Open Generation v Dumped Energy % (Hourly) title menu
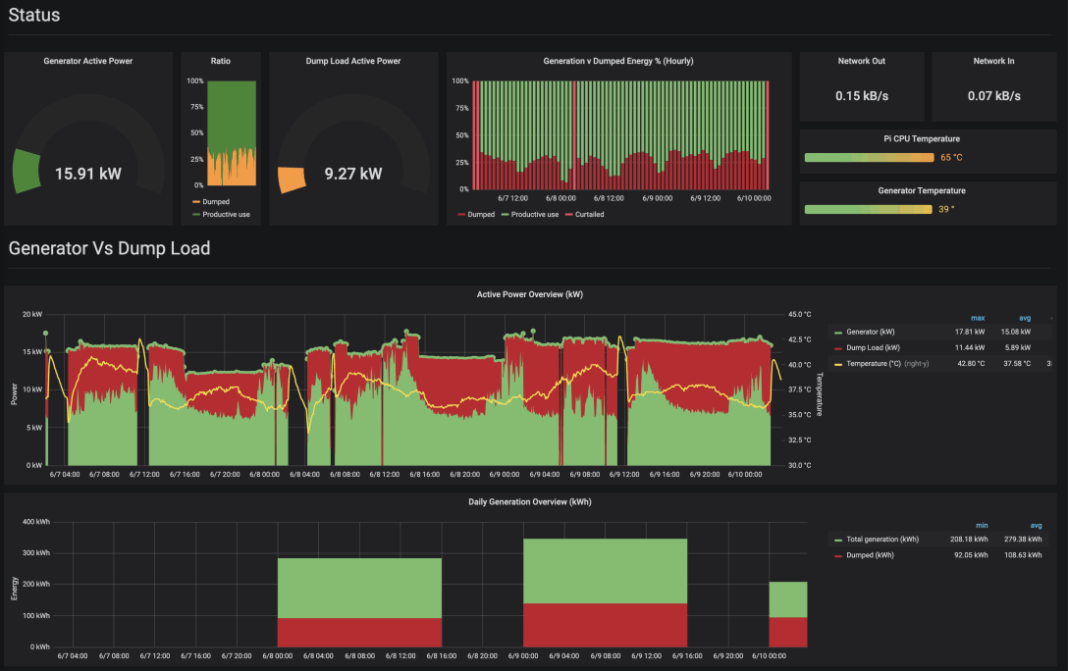This screenshot has width=1068, height=671. 617,61
